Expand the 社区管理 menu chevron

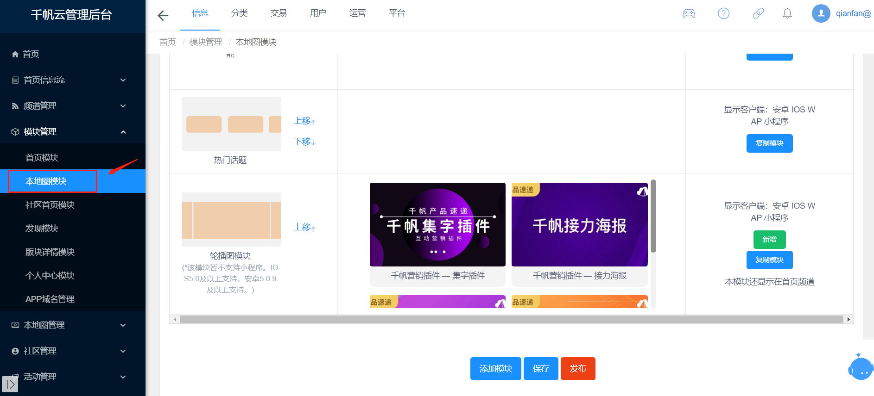tap(123, 351)
